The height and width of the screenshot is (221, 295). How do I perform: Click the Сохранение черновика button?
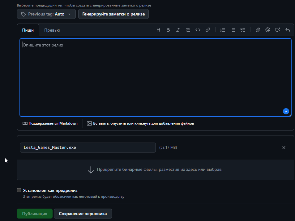point(83,214)
